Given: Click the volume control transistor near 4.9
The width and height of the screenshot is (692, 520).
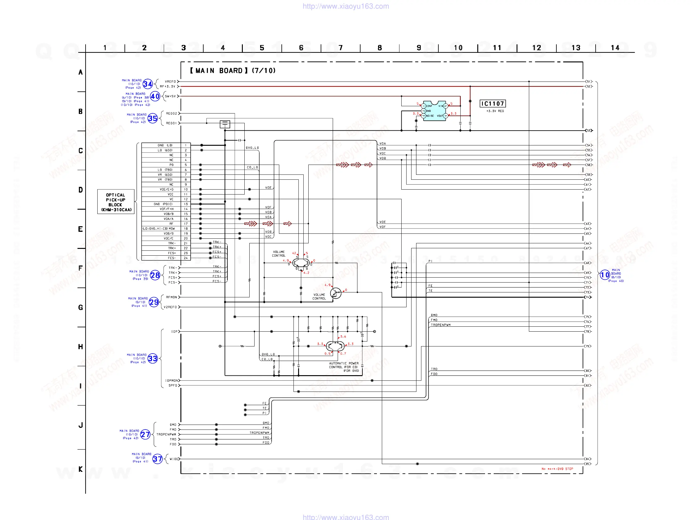Looking at the screenshot, I should [336, 293].
